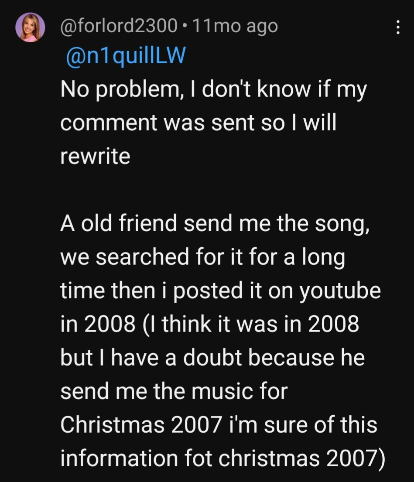Click the "in 2008 (I think" line

tap(209, 324)
